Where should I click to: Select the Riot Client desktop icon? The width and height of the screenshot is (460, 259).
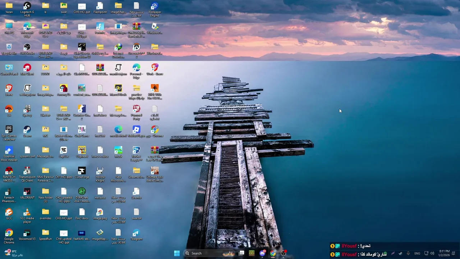(27, 69)
